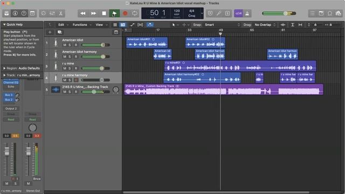Open the Drag No Overlap pop-up menu
This screenshot has height=194, width=345.
pos(265,25)
